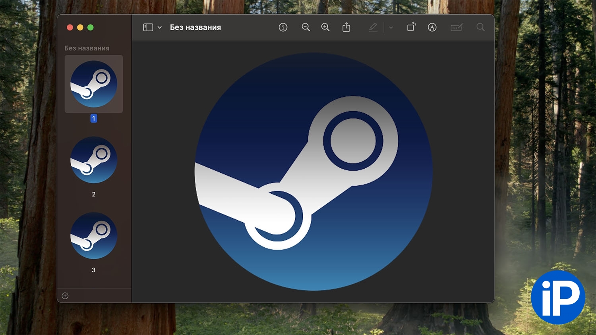Image resolution: width=596 pixels, height=335 pixels.
Task: Open the sidebar view options chevron
Action: coord(159,27)
